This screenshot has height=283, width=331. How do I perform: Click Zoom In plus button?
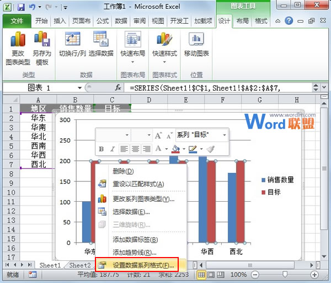(314, 275)
